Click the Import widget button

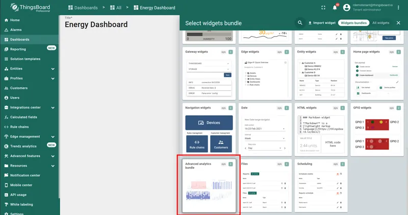(x=322, y=23)
